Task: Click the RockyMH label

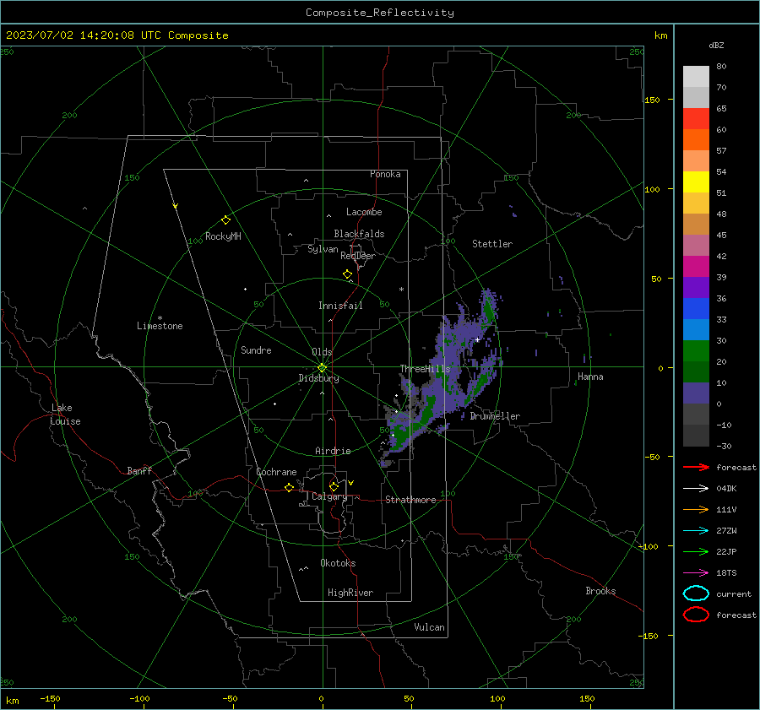Action: point(223,236)
